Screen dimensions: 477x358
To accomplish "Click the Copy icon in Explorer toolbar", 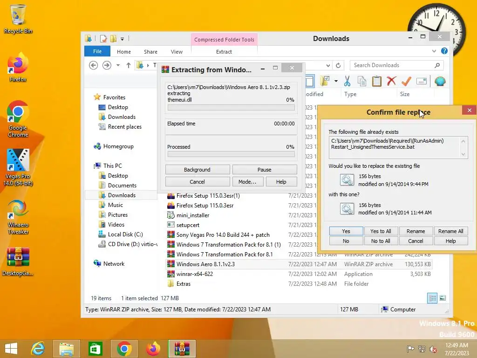I will click(361, 81).
